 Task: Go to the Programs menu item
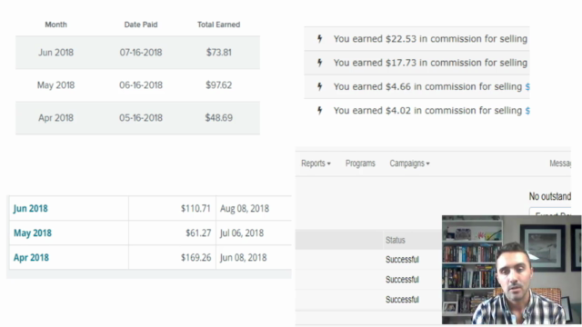[360, 163]
